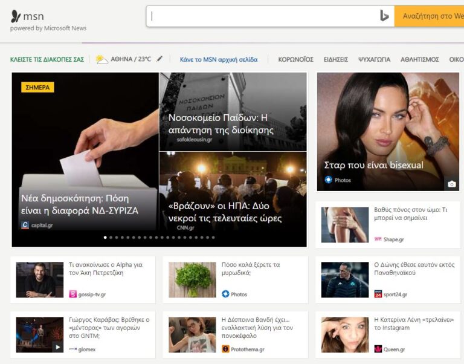Open the ΕΙΔΗΣΕΙΣ menu item
Screen dimensions: 464x364
pyautogui.click(x=336, y=59)
